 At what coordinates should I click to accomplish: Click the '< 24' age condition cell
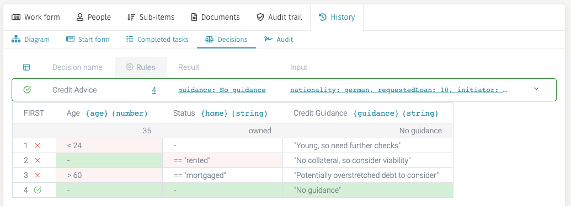tap(109, 145)
